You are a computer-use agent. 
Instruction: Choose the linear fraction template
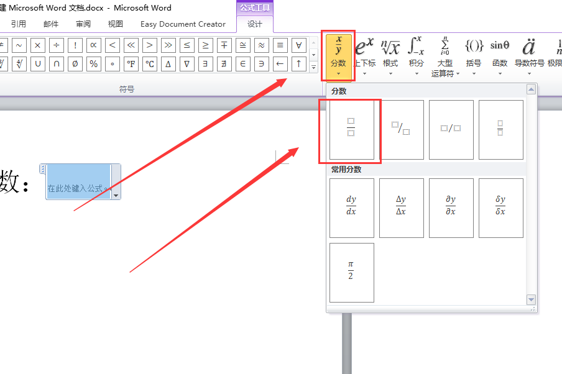pos(451,130)
